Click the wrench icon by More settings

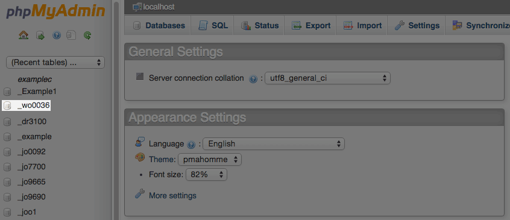pyautogui.click(x=139, y=194)
